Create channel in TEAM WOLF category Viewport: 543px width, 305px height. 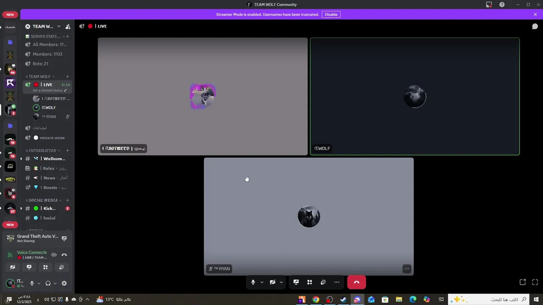[67, 77]
